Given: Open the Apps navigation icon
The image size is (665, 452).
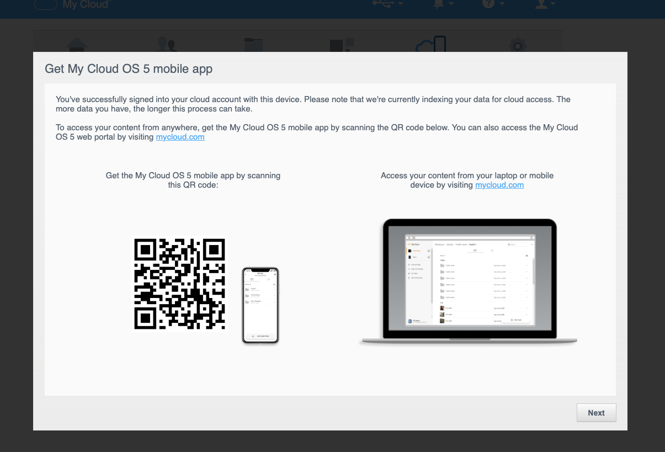Looking at the screenshot, I should click(x=342, y=45).
